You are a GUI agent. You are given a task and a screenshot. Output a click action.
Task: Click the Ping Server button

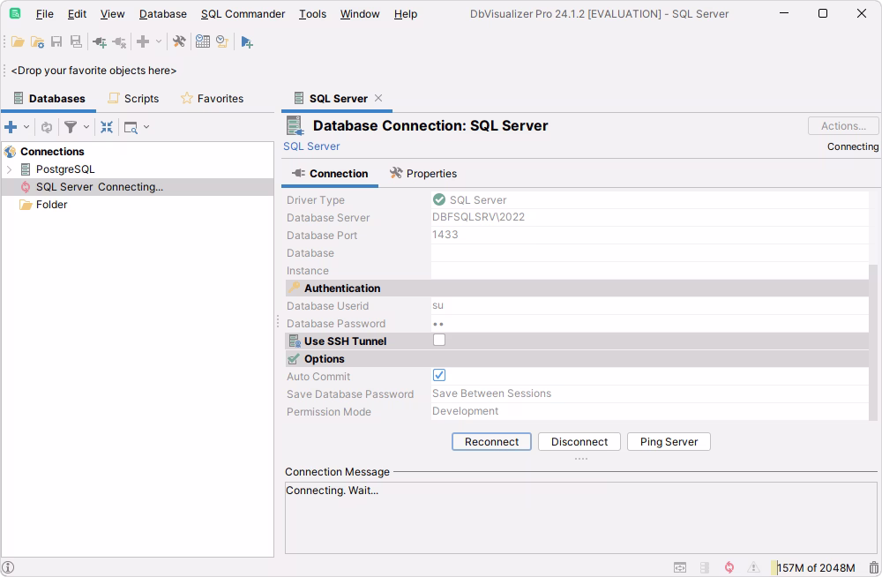[669, 442]
